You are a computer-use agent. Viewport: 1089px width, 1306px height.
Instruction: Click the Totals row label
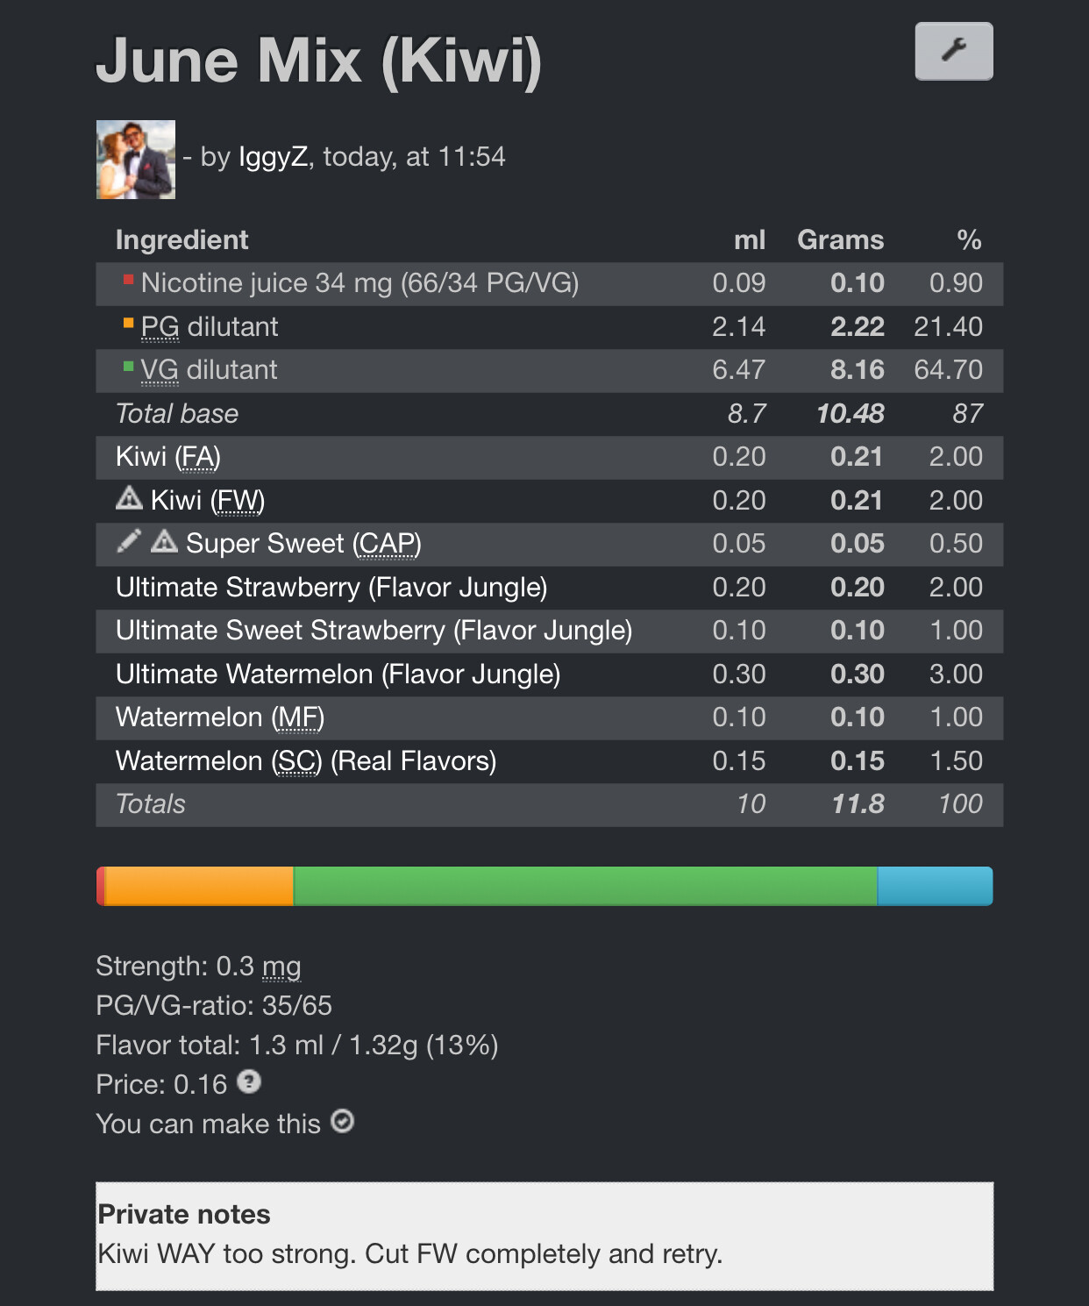(151, 804)
